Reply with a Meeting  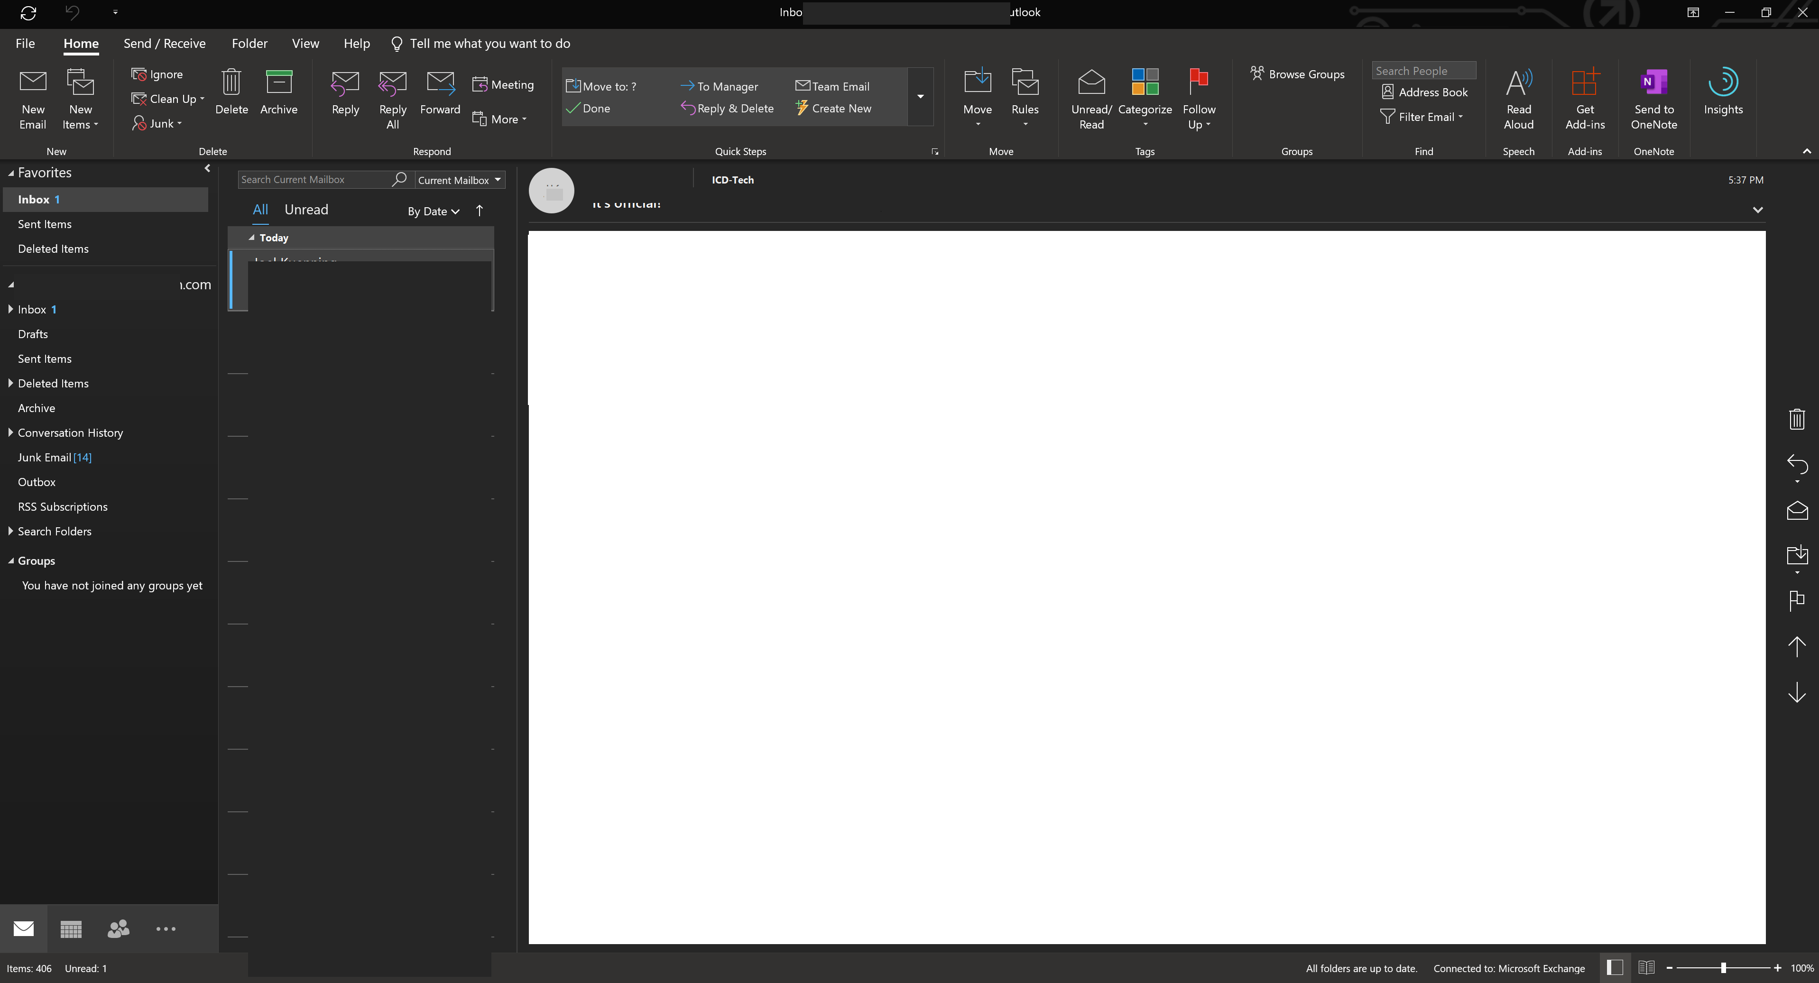click(503, 85)
